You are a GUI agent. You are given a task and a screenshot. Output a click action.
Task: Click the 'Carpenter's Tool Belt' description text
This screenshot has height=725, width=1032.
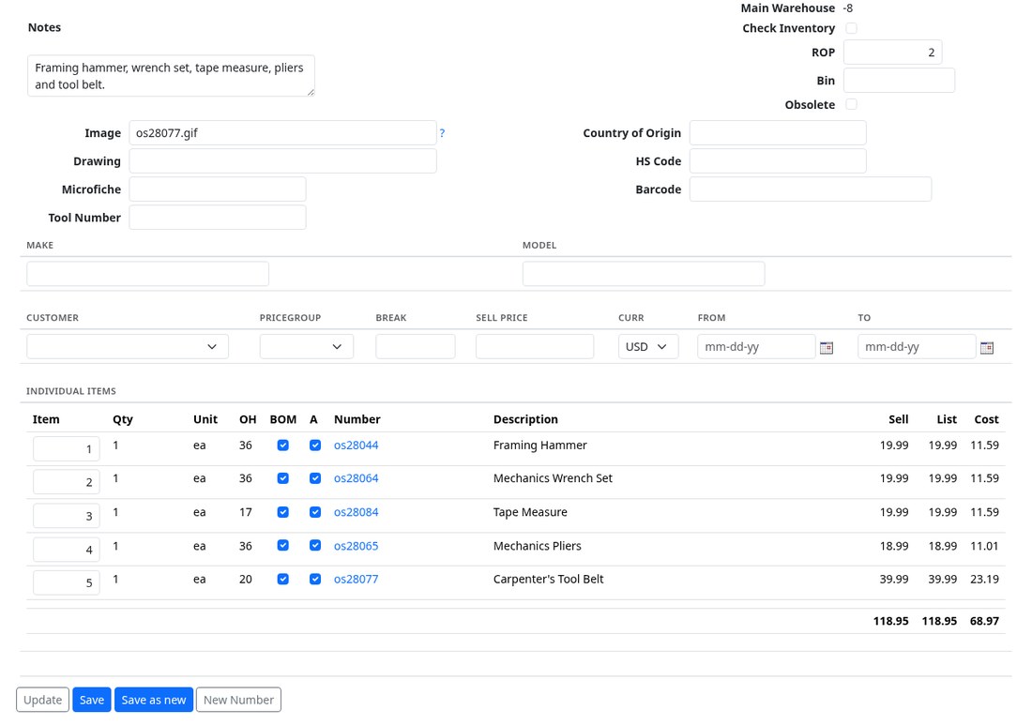pos(548,579)
